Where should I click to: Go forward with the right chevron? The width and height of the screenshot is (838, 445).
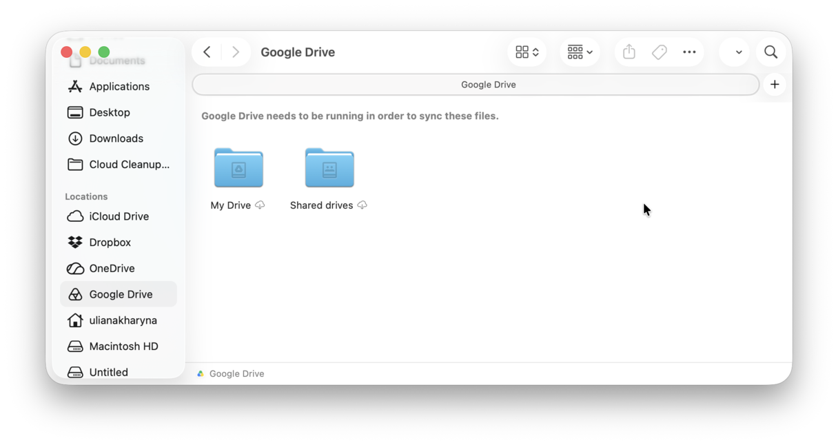(236, 52)
